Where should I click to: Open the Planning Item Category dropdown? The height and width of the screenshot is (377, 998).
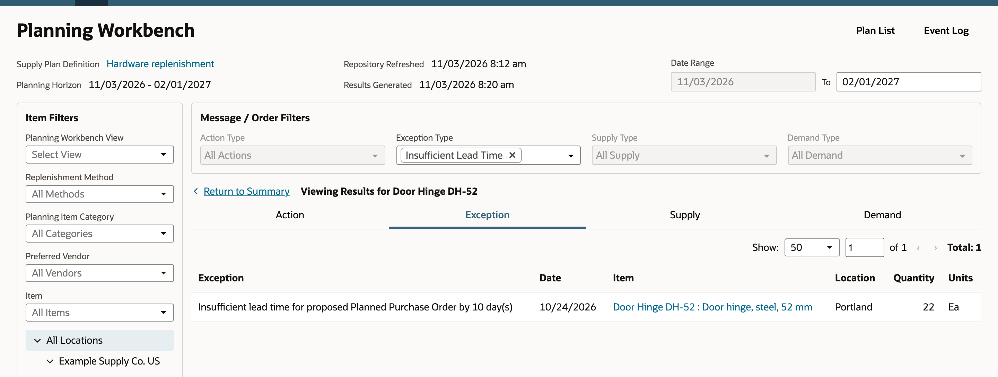[99, 234]
